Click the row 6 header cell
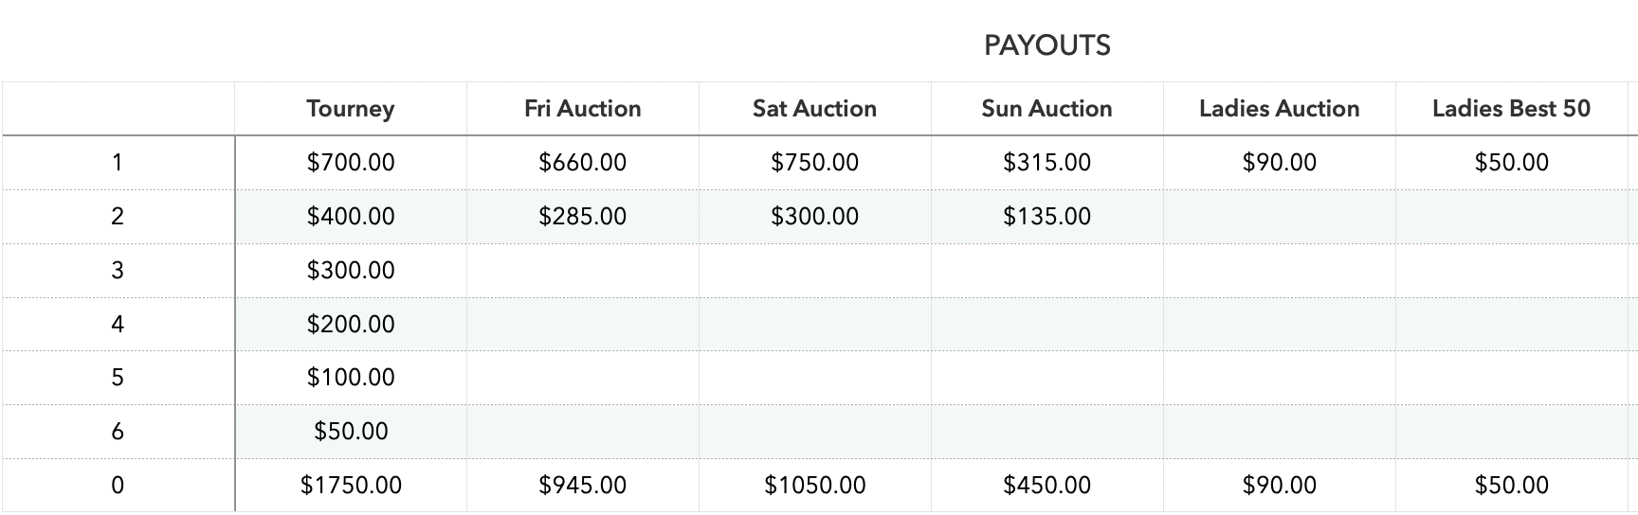This screenshot has width=1638, height=515. pos(118,432)
